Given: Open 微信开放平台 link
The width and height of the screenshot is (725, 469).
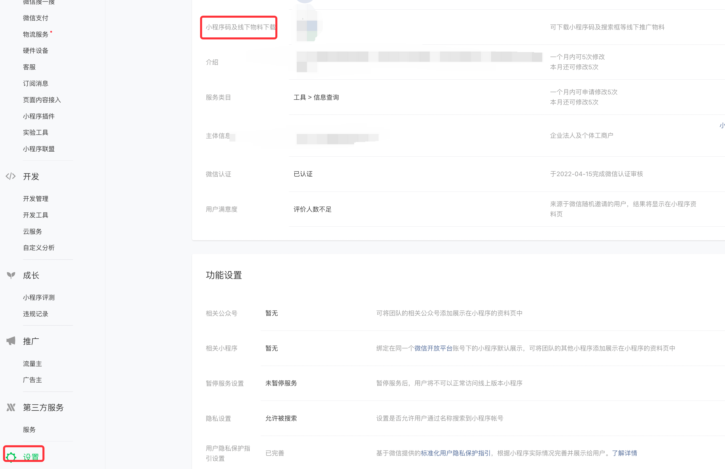Looking at the screenshot, I should point(433,348).
